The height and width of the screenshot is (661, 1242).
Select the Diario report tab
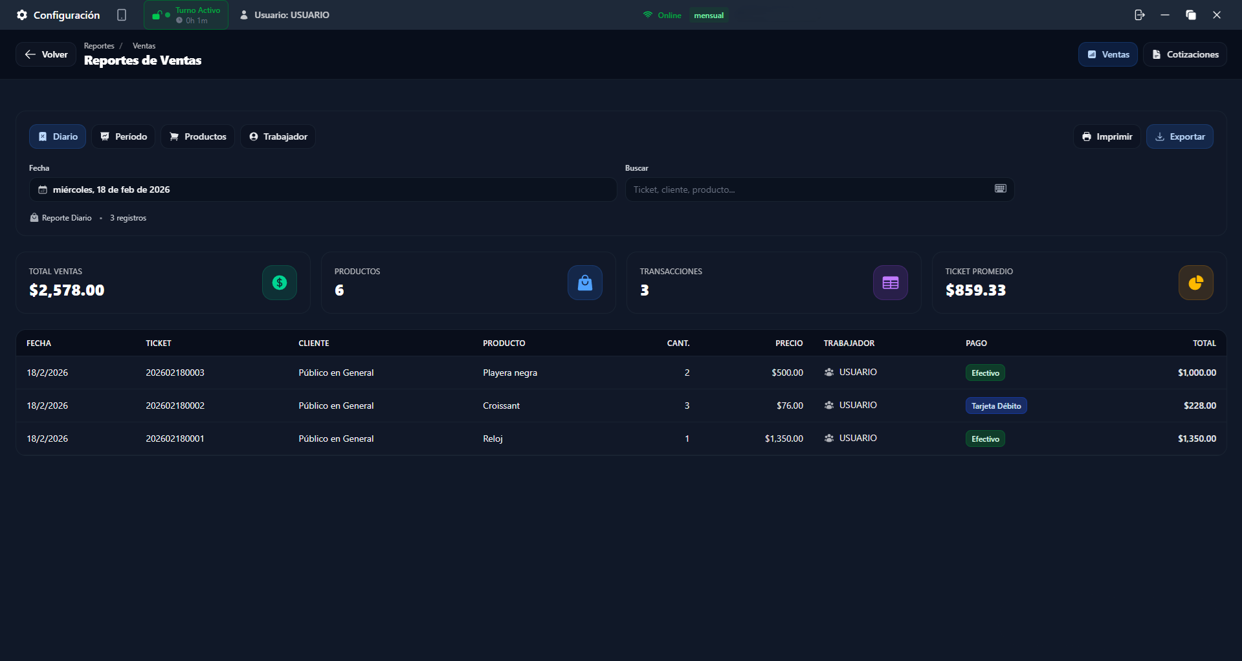58,136
